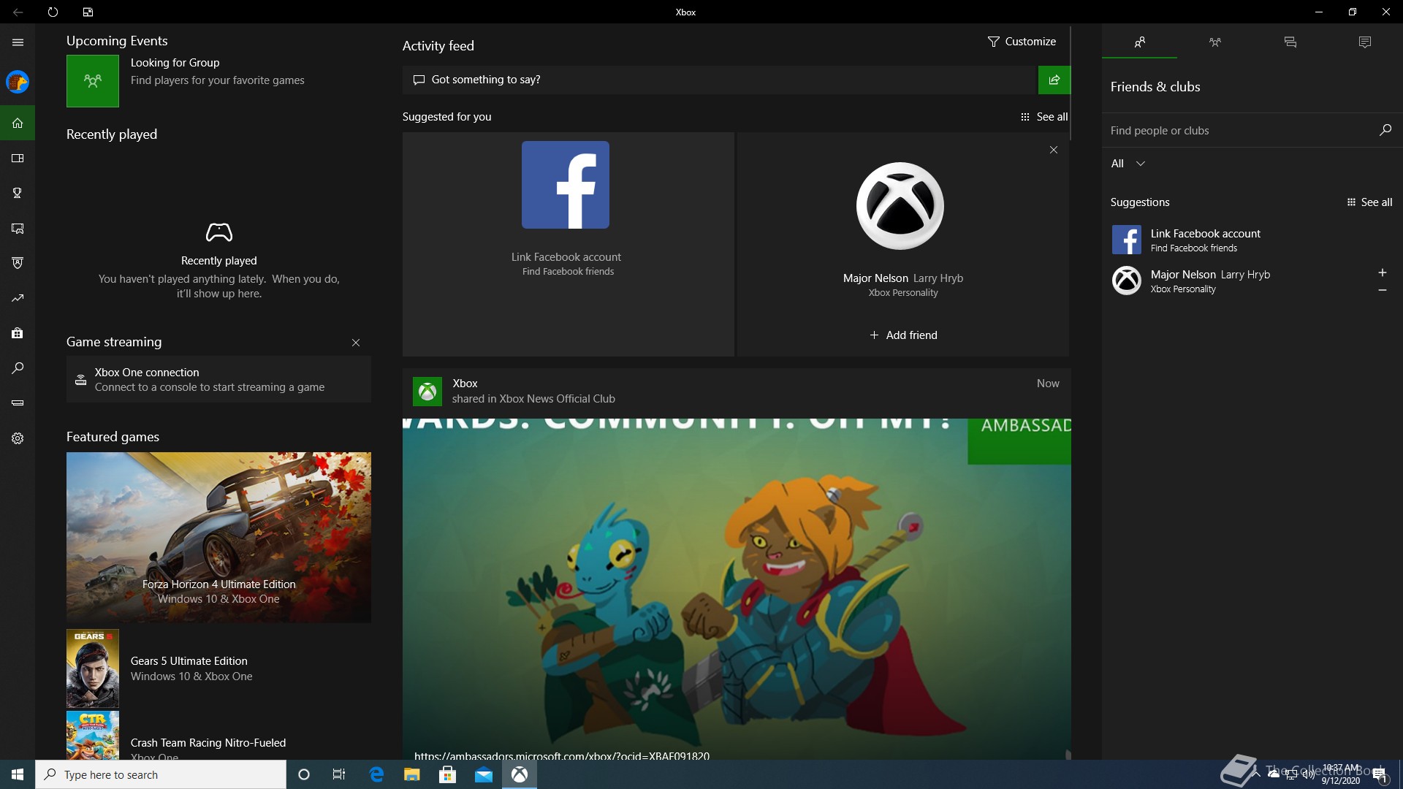Click the fullscreen view icon in title bar
1403x789 pixels.
click(x=88, y=12)
